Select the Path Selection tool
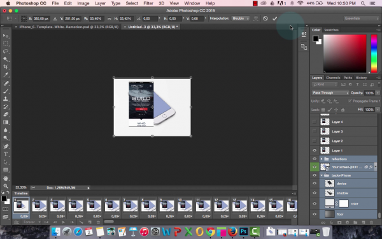The image size is (382, 239). pos(6,162)
